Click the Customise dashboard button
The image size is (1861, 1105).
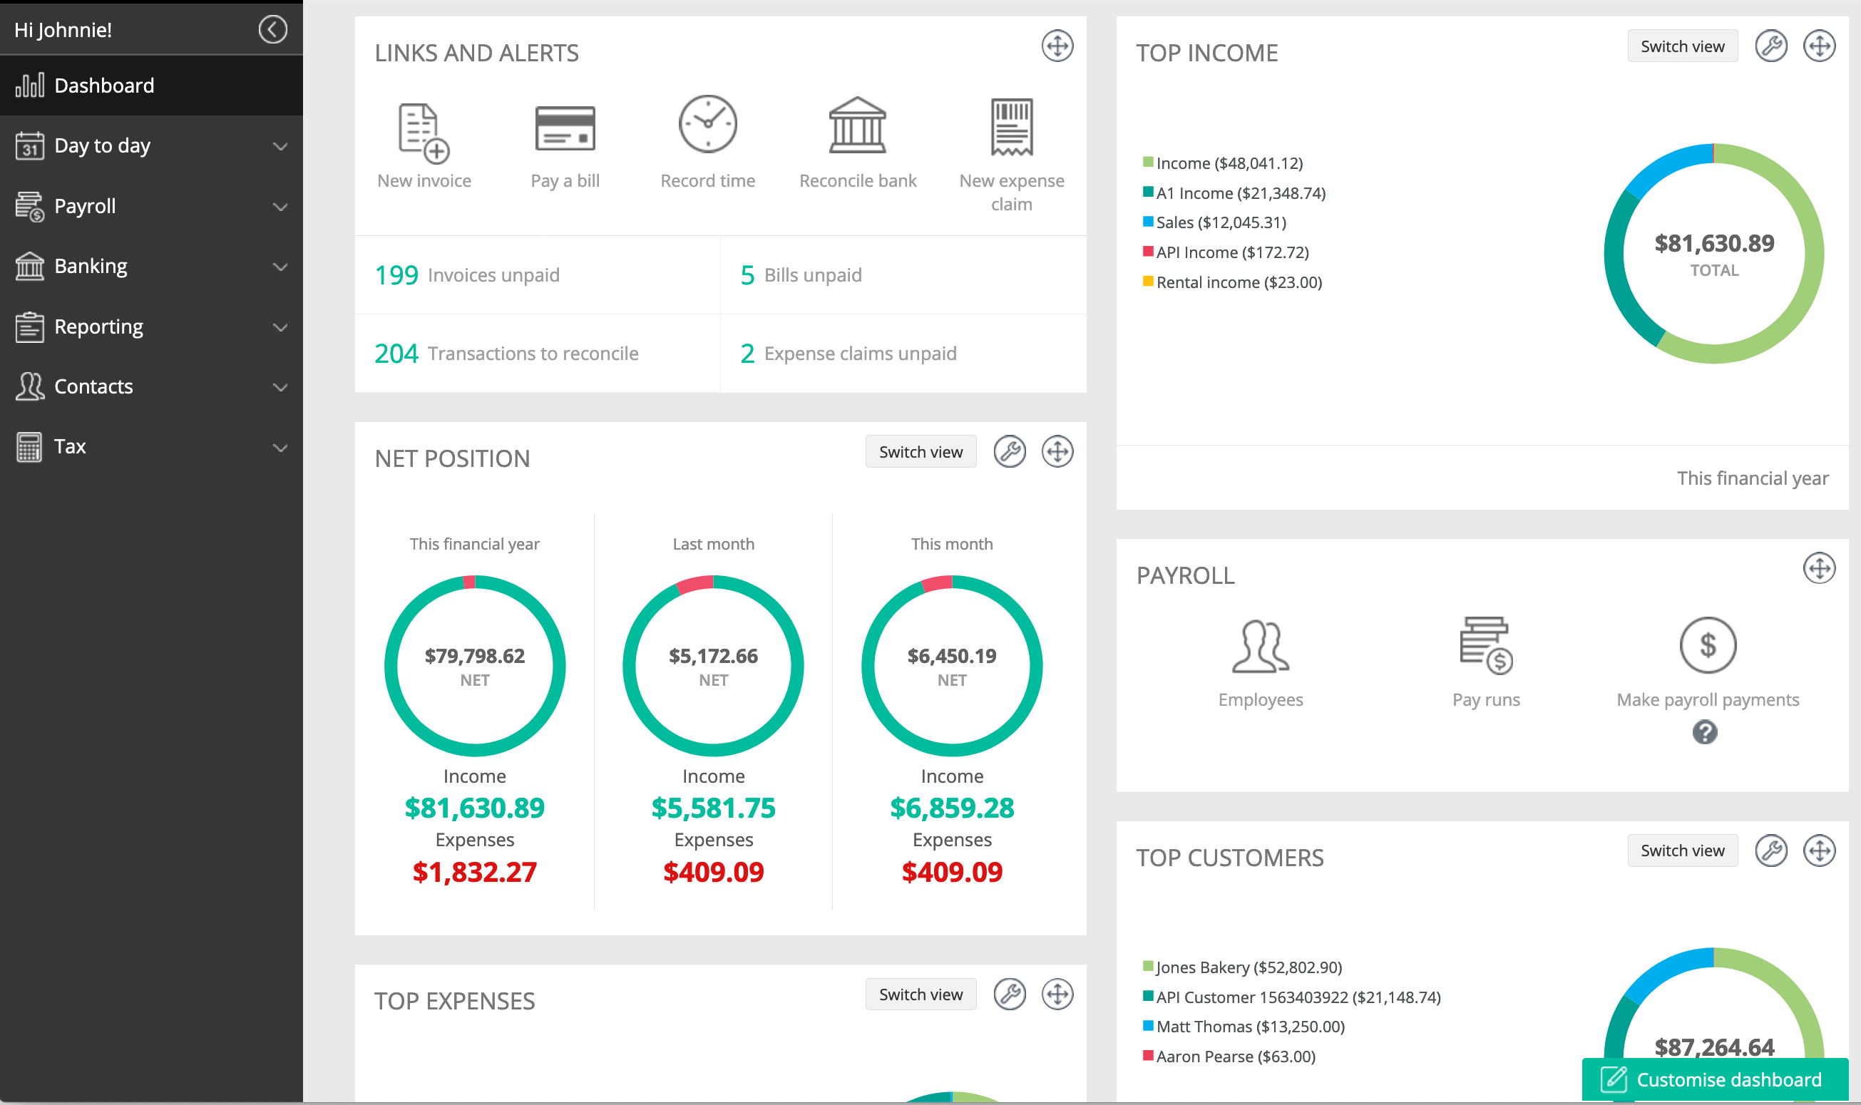tap(1715, 1079)
